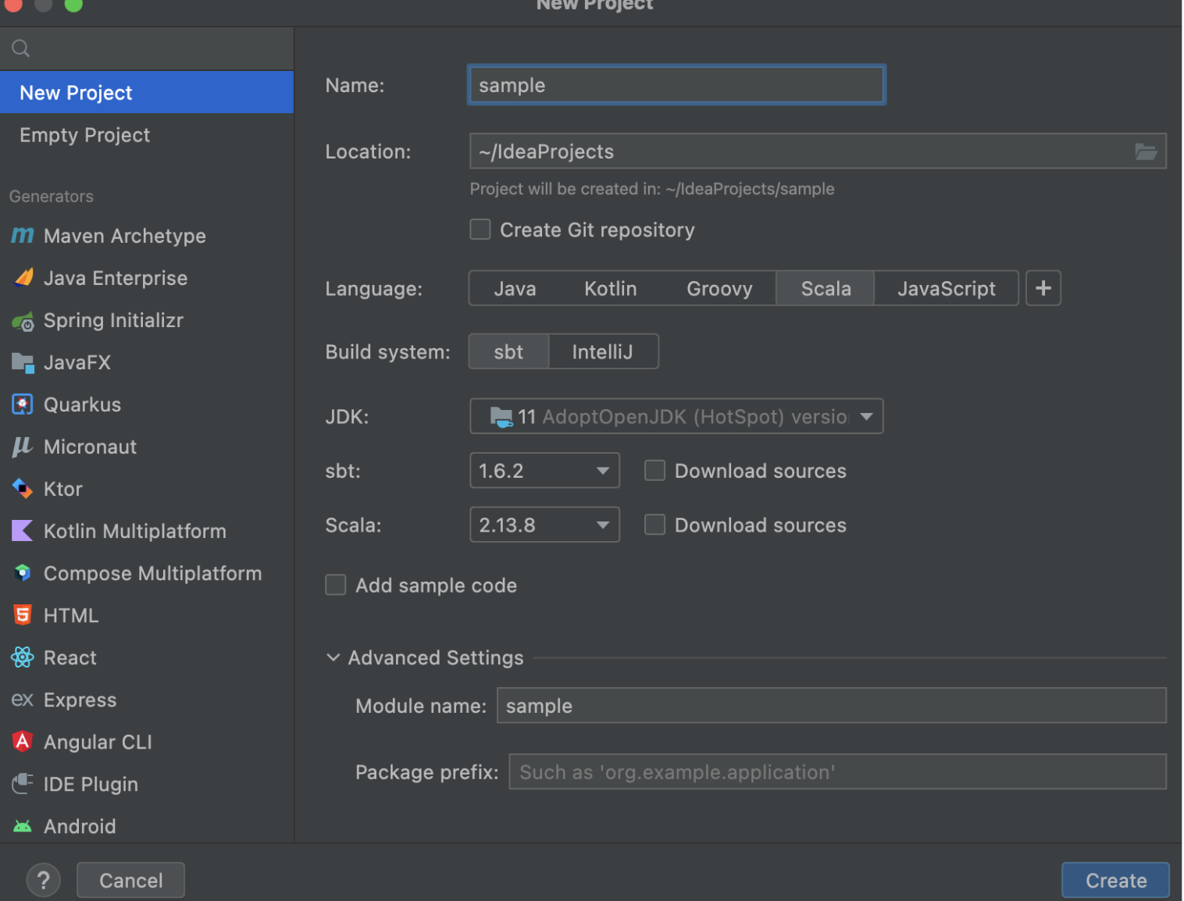Click the Micronaut mu icon

coord(23,447)
